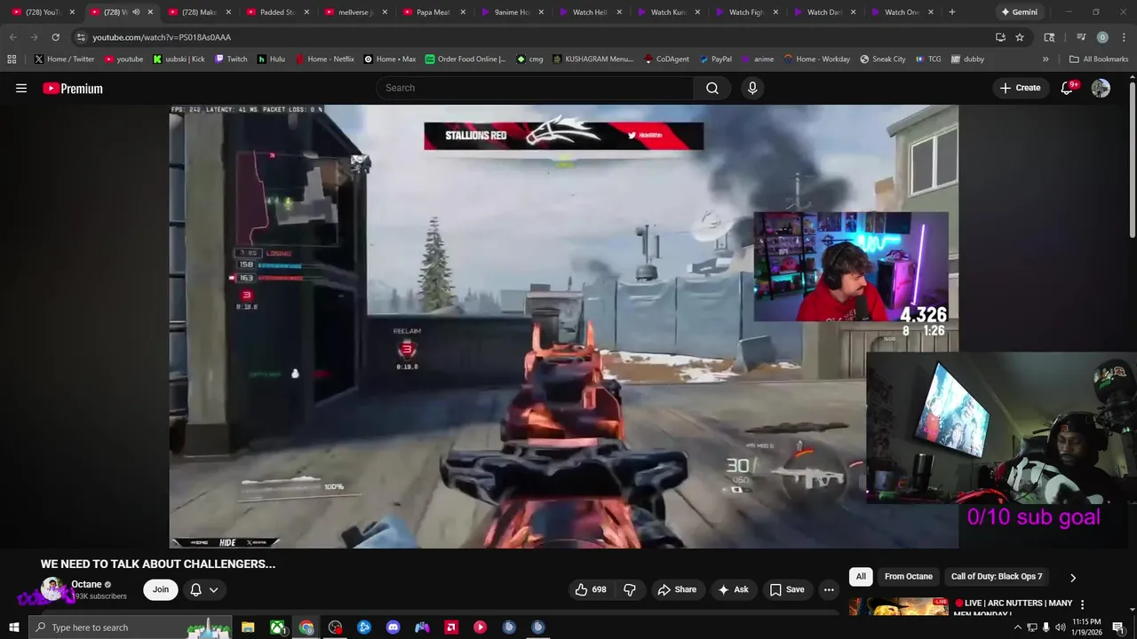This screenshot has height=639, width=1137.
Task: Open Create menu
Action: (1020, 88)
